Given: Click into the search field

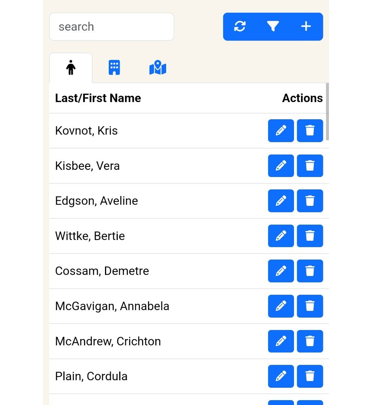Looking at the screenshot, I should point(111,27).
